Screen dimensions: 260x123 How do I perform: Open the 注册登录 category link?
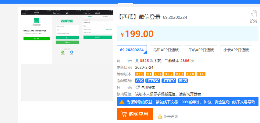pos(148,87)
